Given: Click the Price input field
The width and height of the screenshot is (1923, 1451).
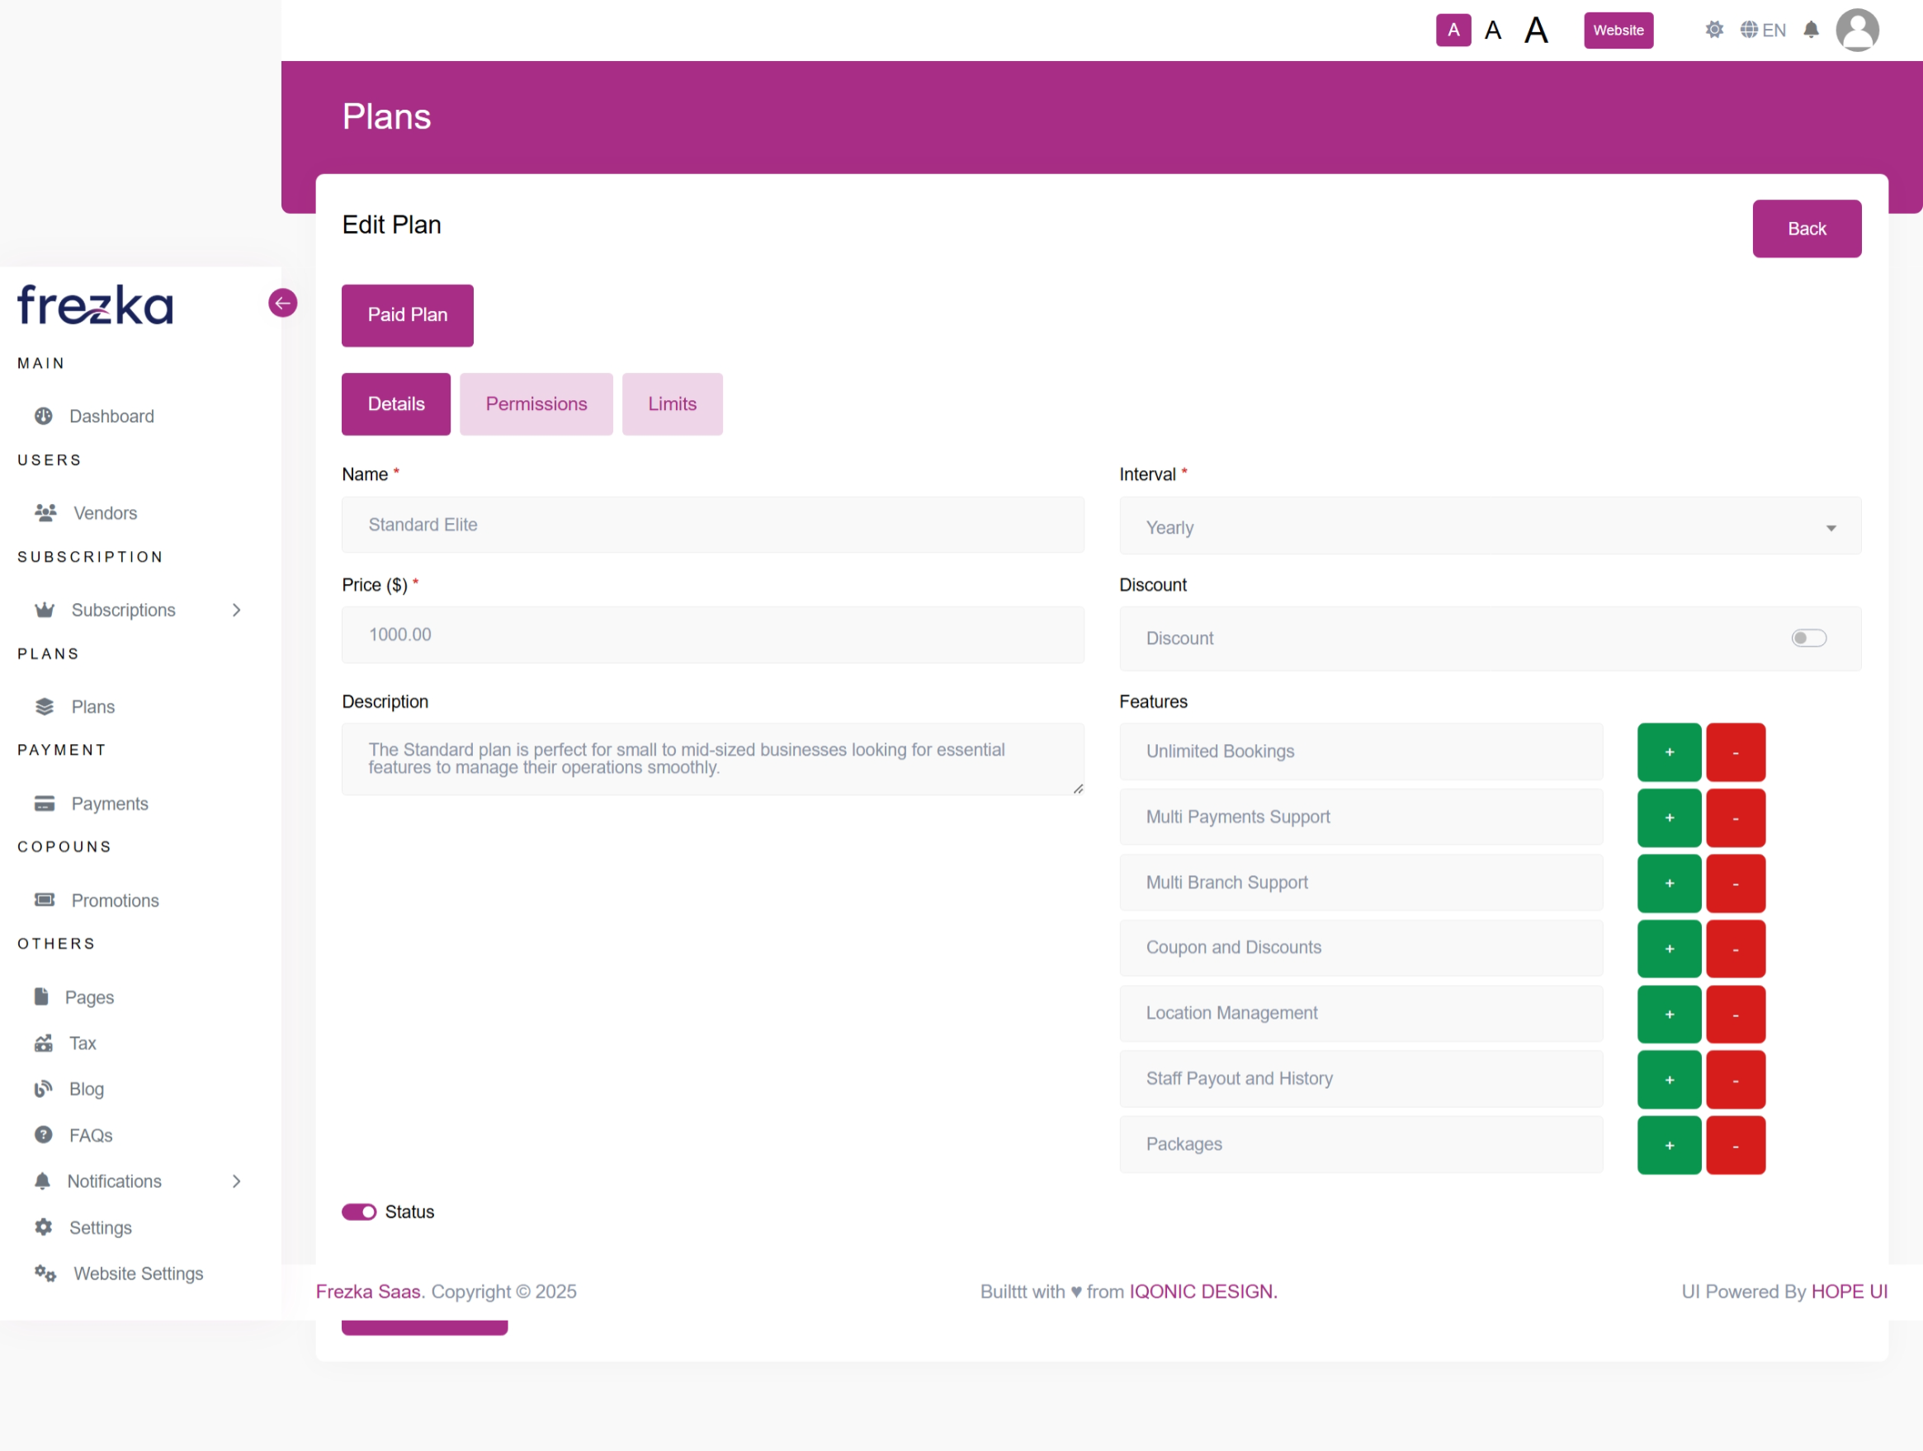Looking at the screenshot, I should click(712, 635).
